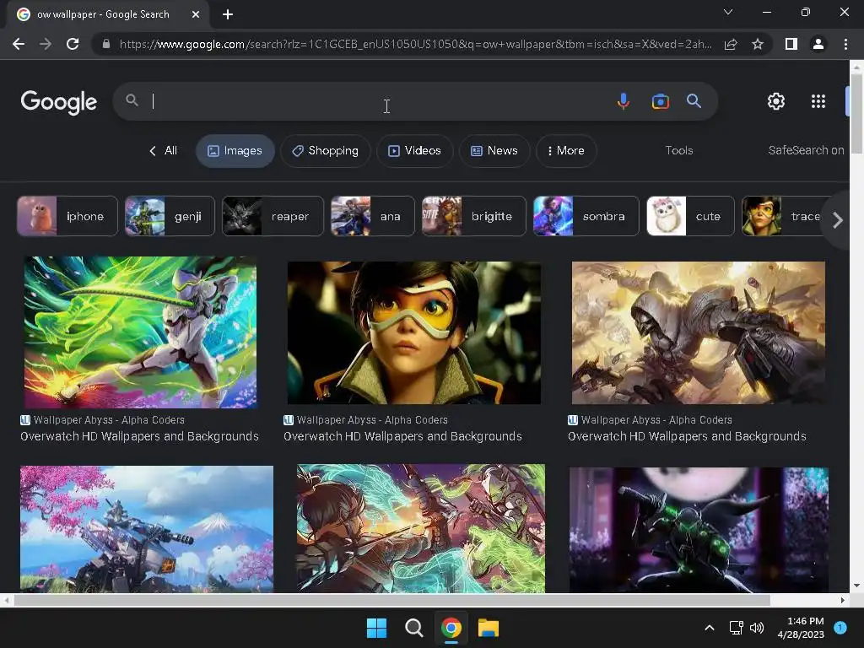
Task: Open Windows taskbar Search
Action: coord(413,628)
